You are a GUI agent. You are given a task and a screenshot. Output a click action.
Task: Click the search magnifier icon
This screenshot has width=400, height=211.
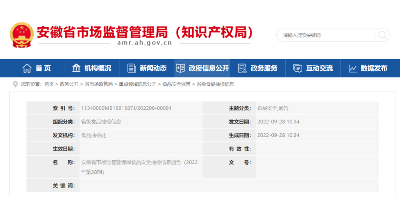click(382, 35)
